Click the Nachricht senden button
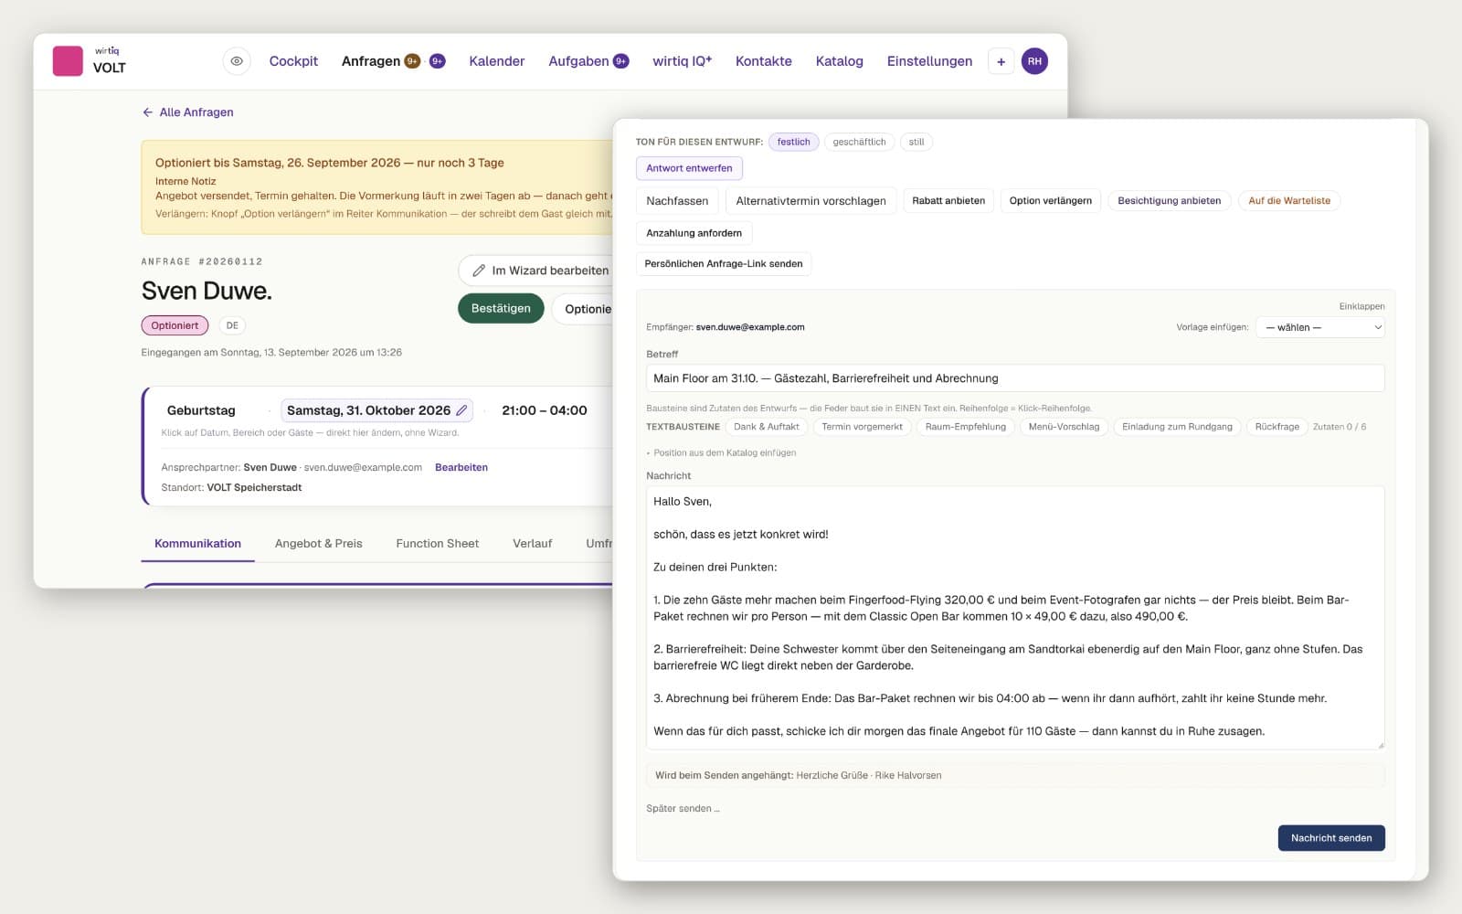This screenshot has height=914, width=1462. pos(1331,838)
